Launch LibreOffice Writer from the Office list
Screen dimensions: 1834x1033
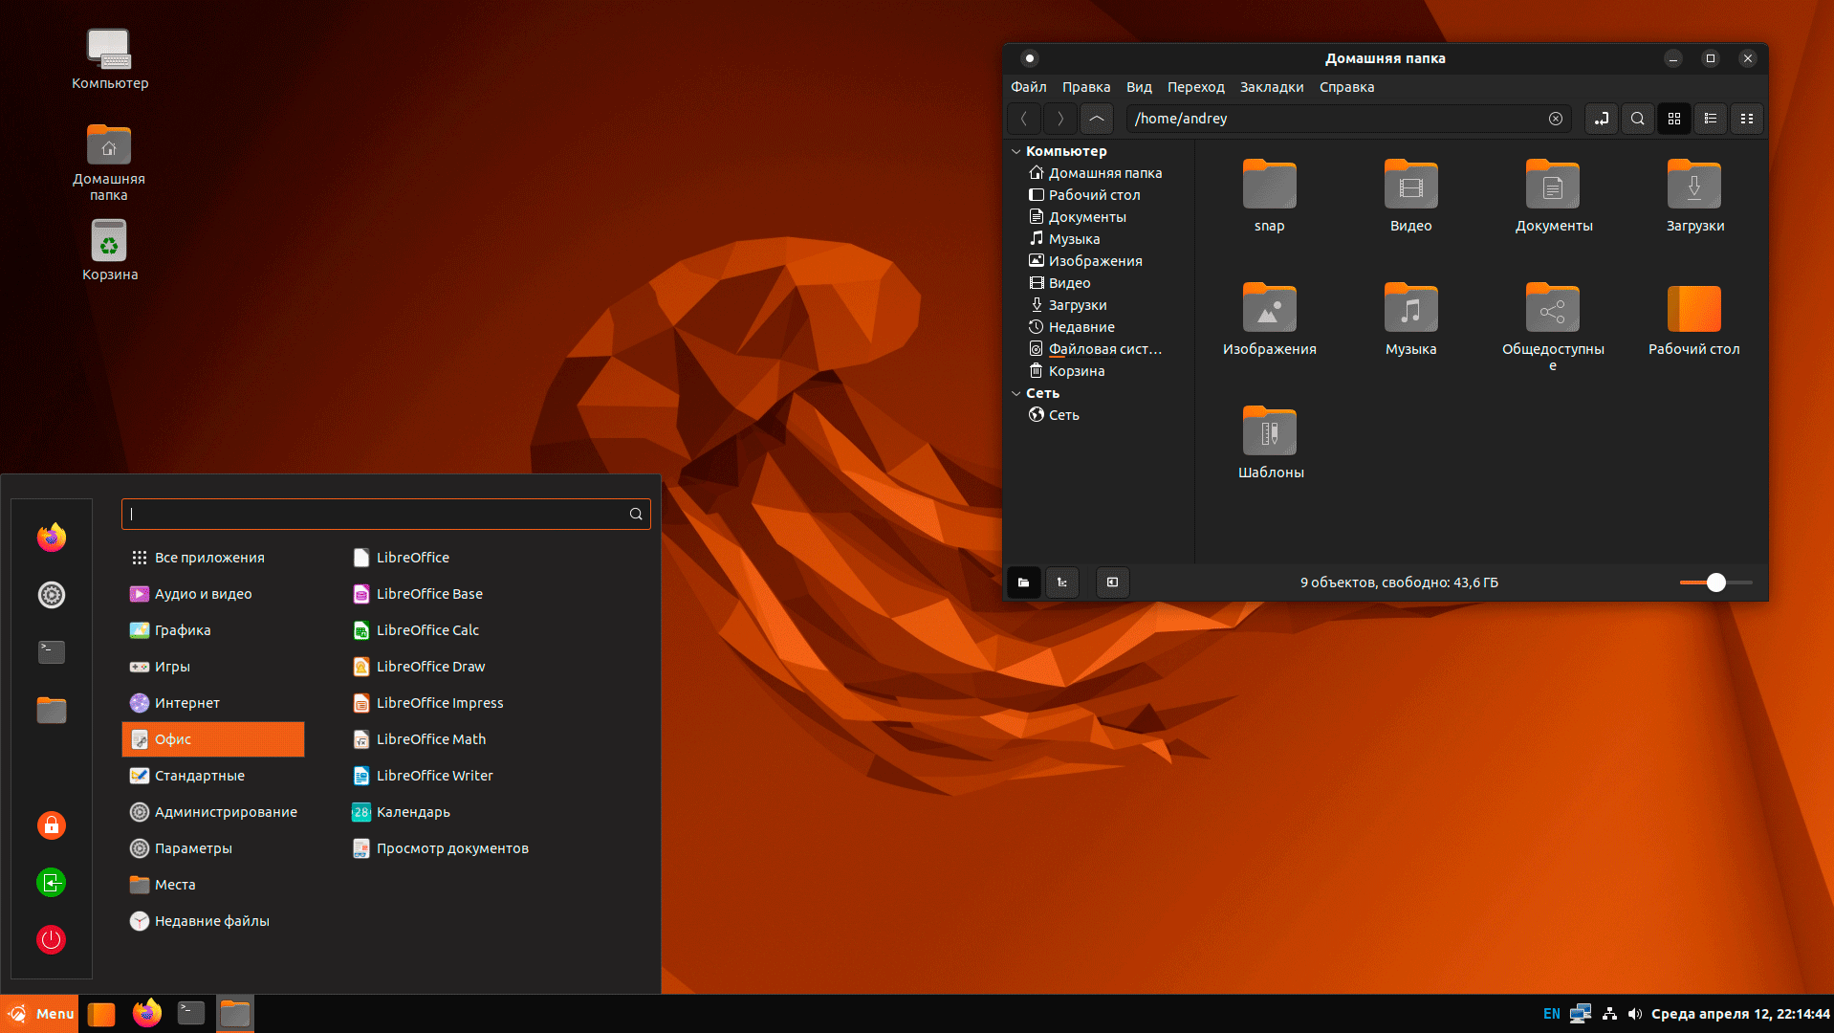pyautogui.click(x=434, y=776)
